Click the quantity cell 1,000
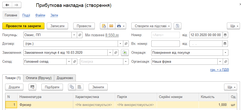Image resolution: width=241 pixels, height=110 pixels. [x=214, y=105]
